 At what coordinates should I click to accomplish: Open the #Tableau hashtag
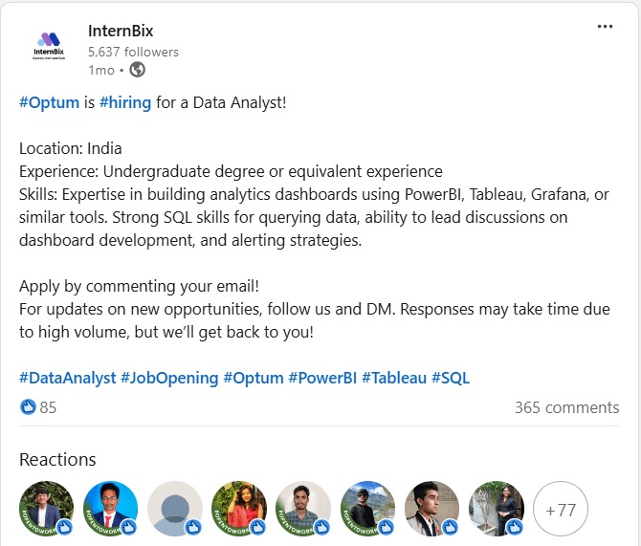[x=394, y=378]
